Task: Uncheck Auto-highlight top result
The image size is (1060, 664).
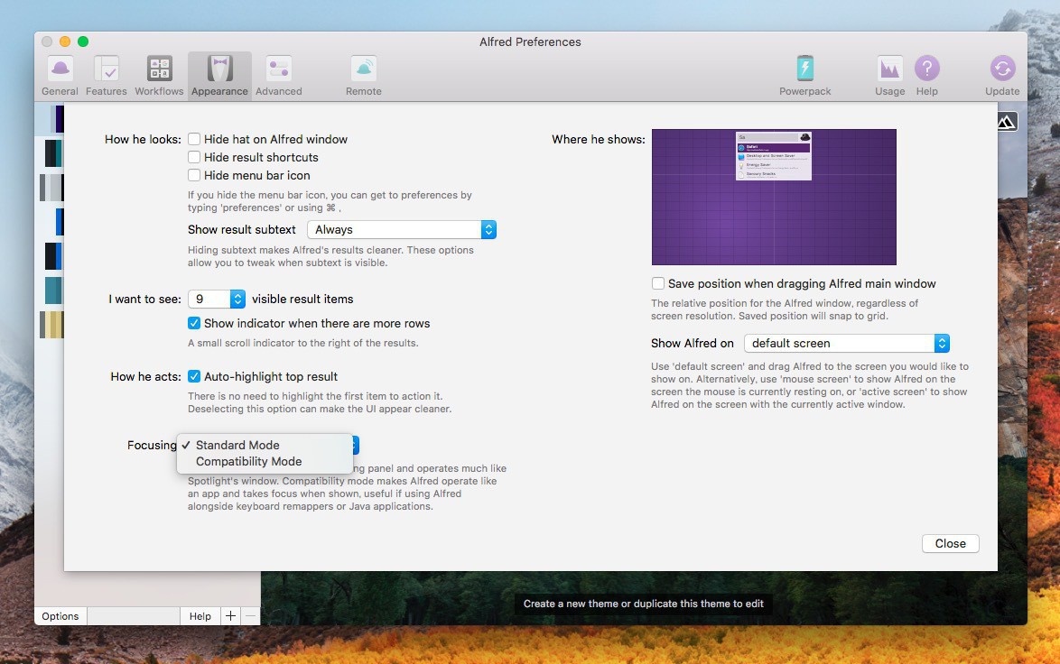Action: click(x=194, y=377)
